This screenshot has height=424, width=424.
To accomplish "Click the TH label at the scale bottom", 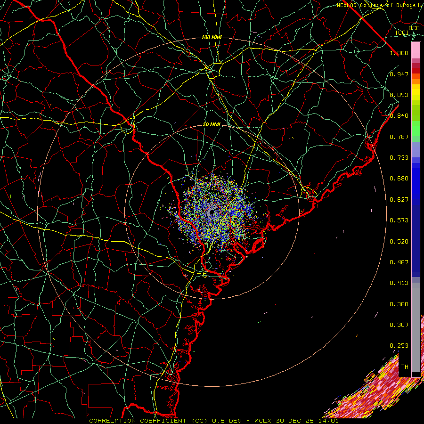I will 405,367.
